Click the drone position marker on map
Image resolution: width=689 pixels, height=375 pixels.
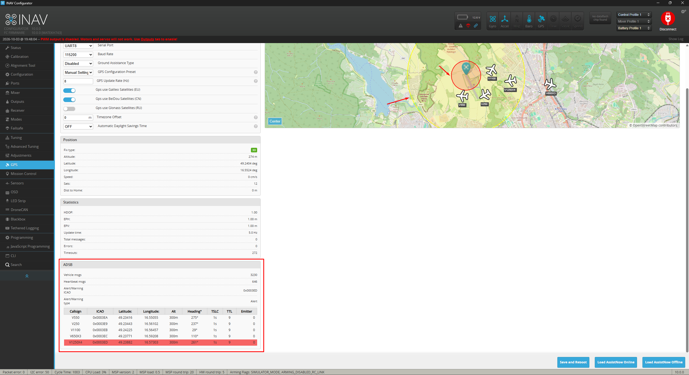[x=466, y=68]
